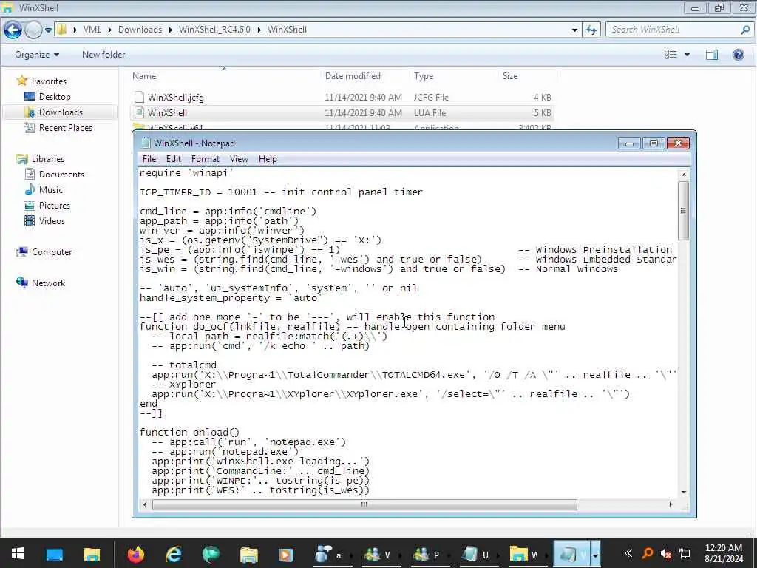Viewport: 757px width, 568px height.
Task: Click the Notepad vertical scroll up arrow
Action: click(x=684, y=174)
